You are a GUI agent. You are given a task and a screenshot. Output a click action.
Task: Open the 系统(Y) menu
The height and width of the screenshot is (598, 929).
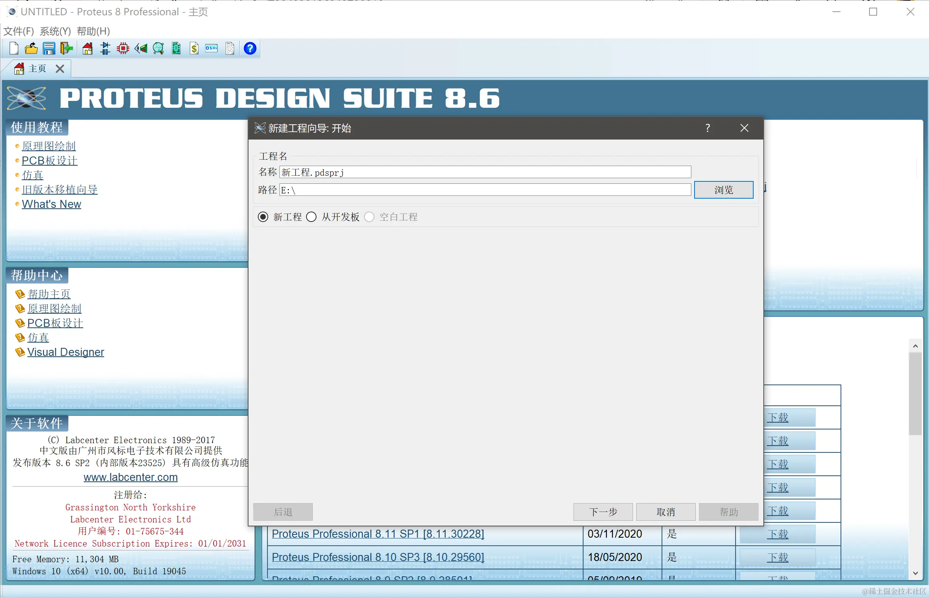[x=55, y=31]
